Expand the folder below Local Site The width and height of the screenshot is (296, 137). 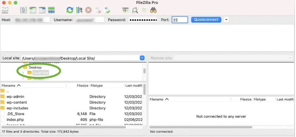pos(23,78)
